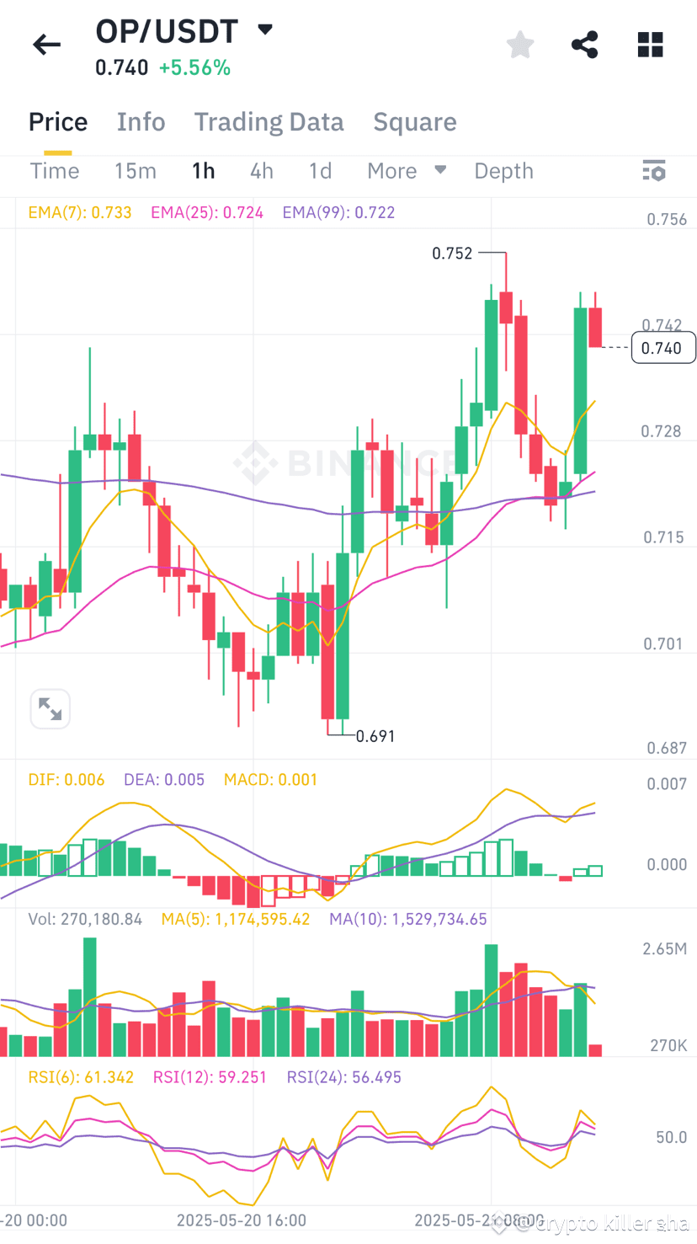The width and height of the screenshot is (697, 1244).
Task: Expand the chart interval More chevron
Action: tap(439, 170)
